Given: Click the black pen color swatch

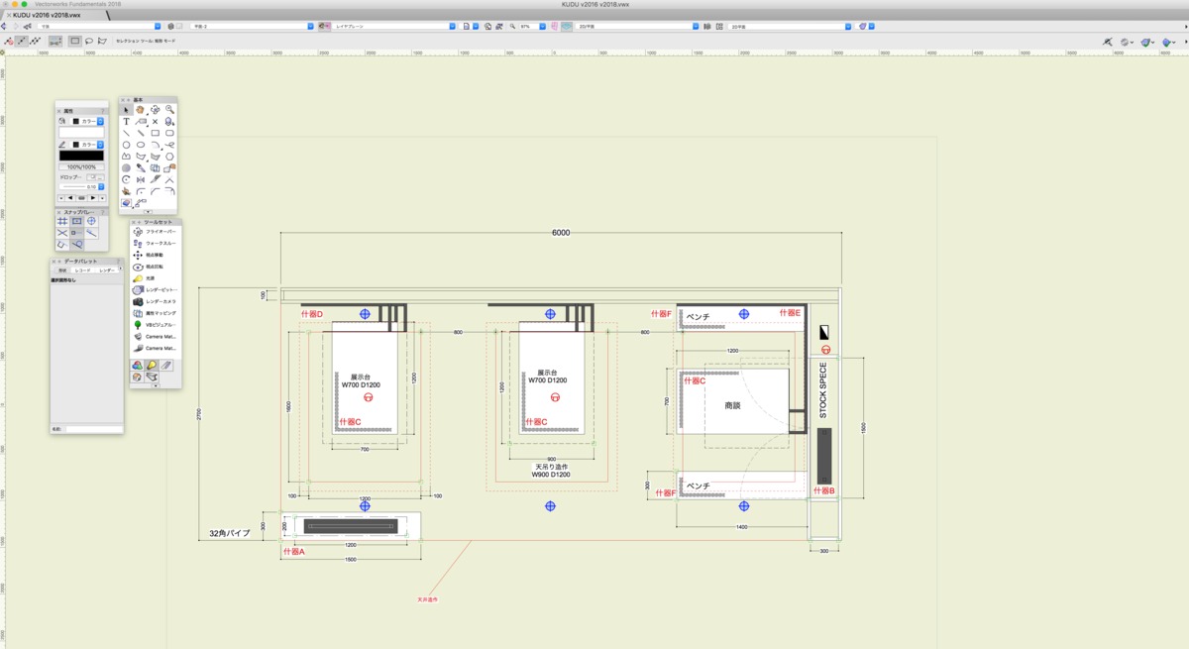Looking at the screenshot, I should pos(81,156).
